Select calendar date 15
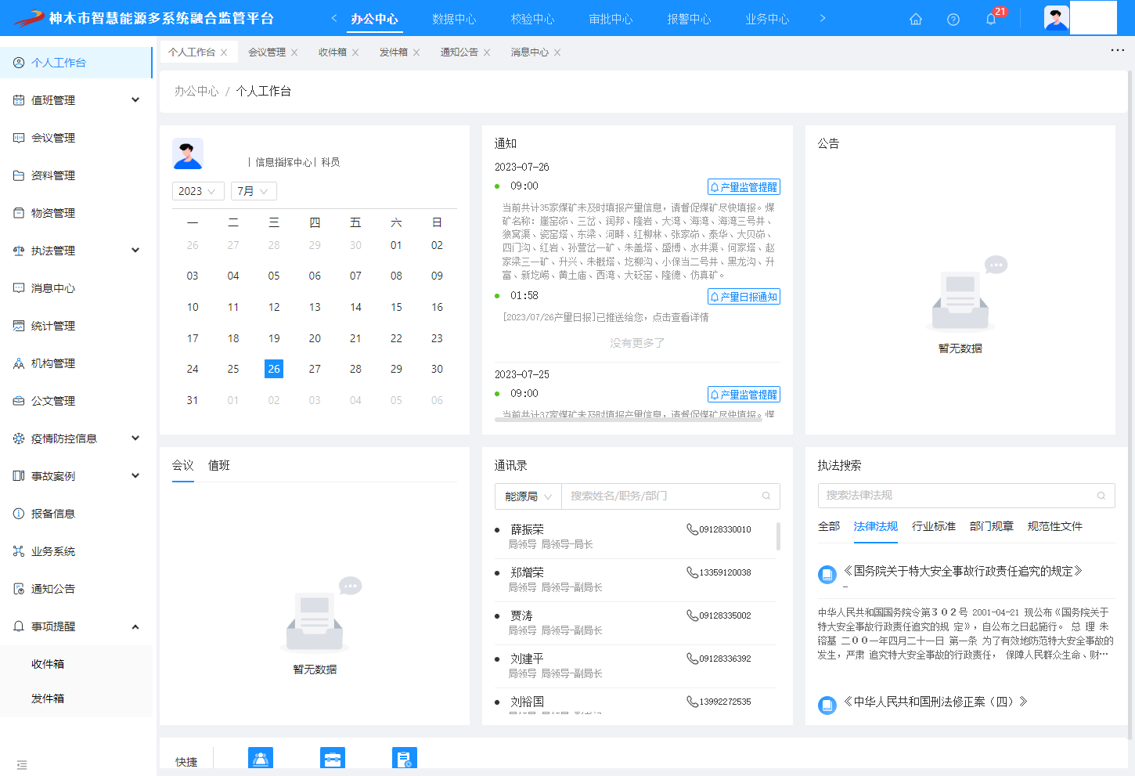The width and height of the screenshot is (1135, 776). [x=396, y=307]
